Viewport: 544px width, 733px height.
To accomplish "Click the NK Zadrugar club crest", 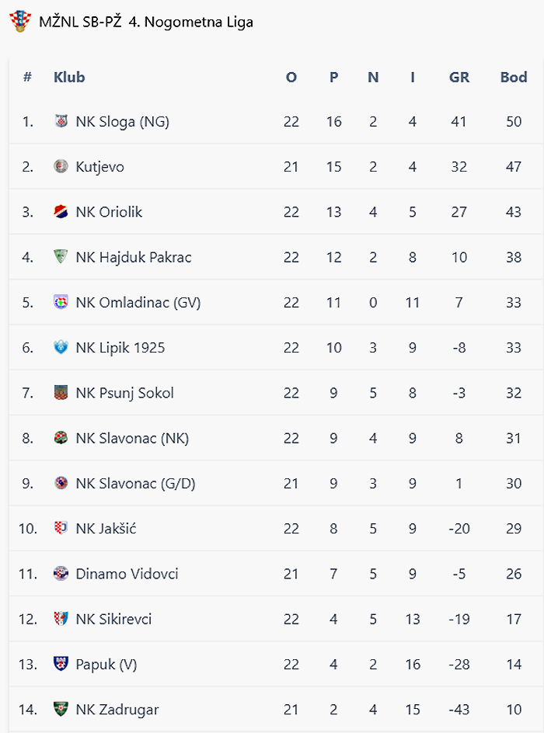I will pyautogui.click(x=61, y=709).
